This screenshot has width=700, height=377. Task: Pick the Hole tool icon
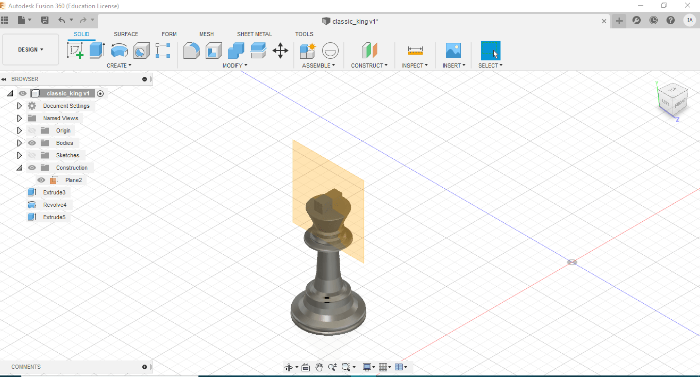[141, 51]
